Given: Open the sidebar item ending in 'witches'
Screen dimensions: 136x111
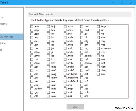Looking at the screenshot, I should [4, 24].
